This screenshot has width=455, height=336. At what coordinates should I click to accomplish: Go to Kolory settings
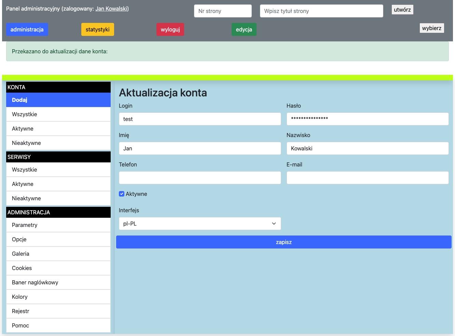click(58, 297)
